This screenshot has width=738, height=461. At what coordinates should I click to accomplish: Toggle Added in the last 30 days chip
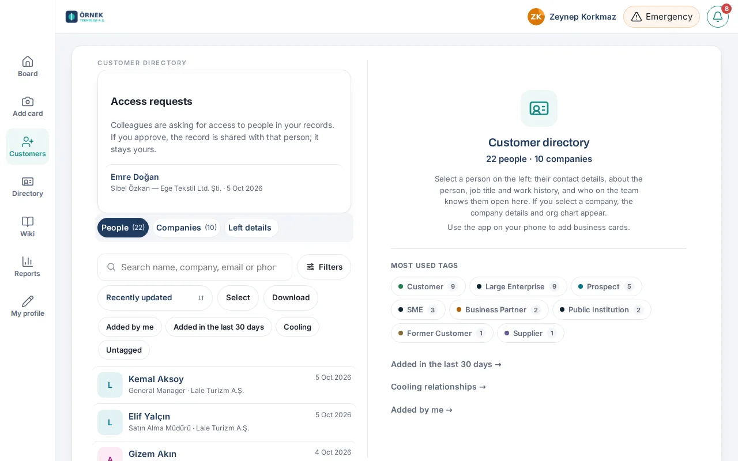[x=219, y=327]
